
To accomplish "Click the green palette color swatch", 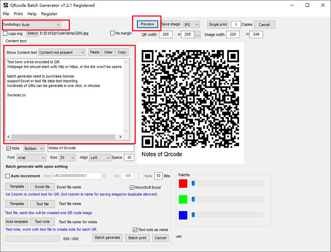I will [x=183, y=199].
